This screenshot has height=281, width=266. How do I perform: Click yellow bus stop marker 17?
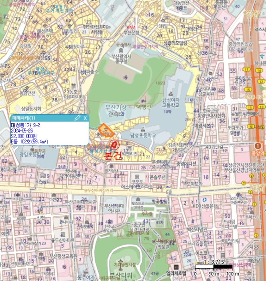[247, 69]
